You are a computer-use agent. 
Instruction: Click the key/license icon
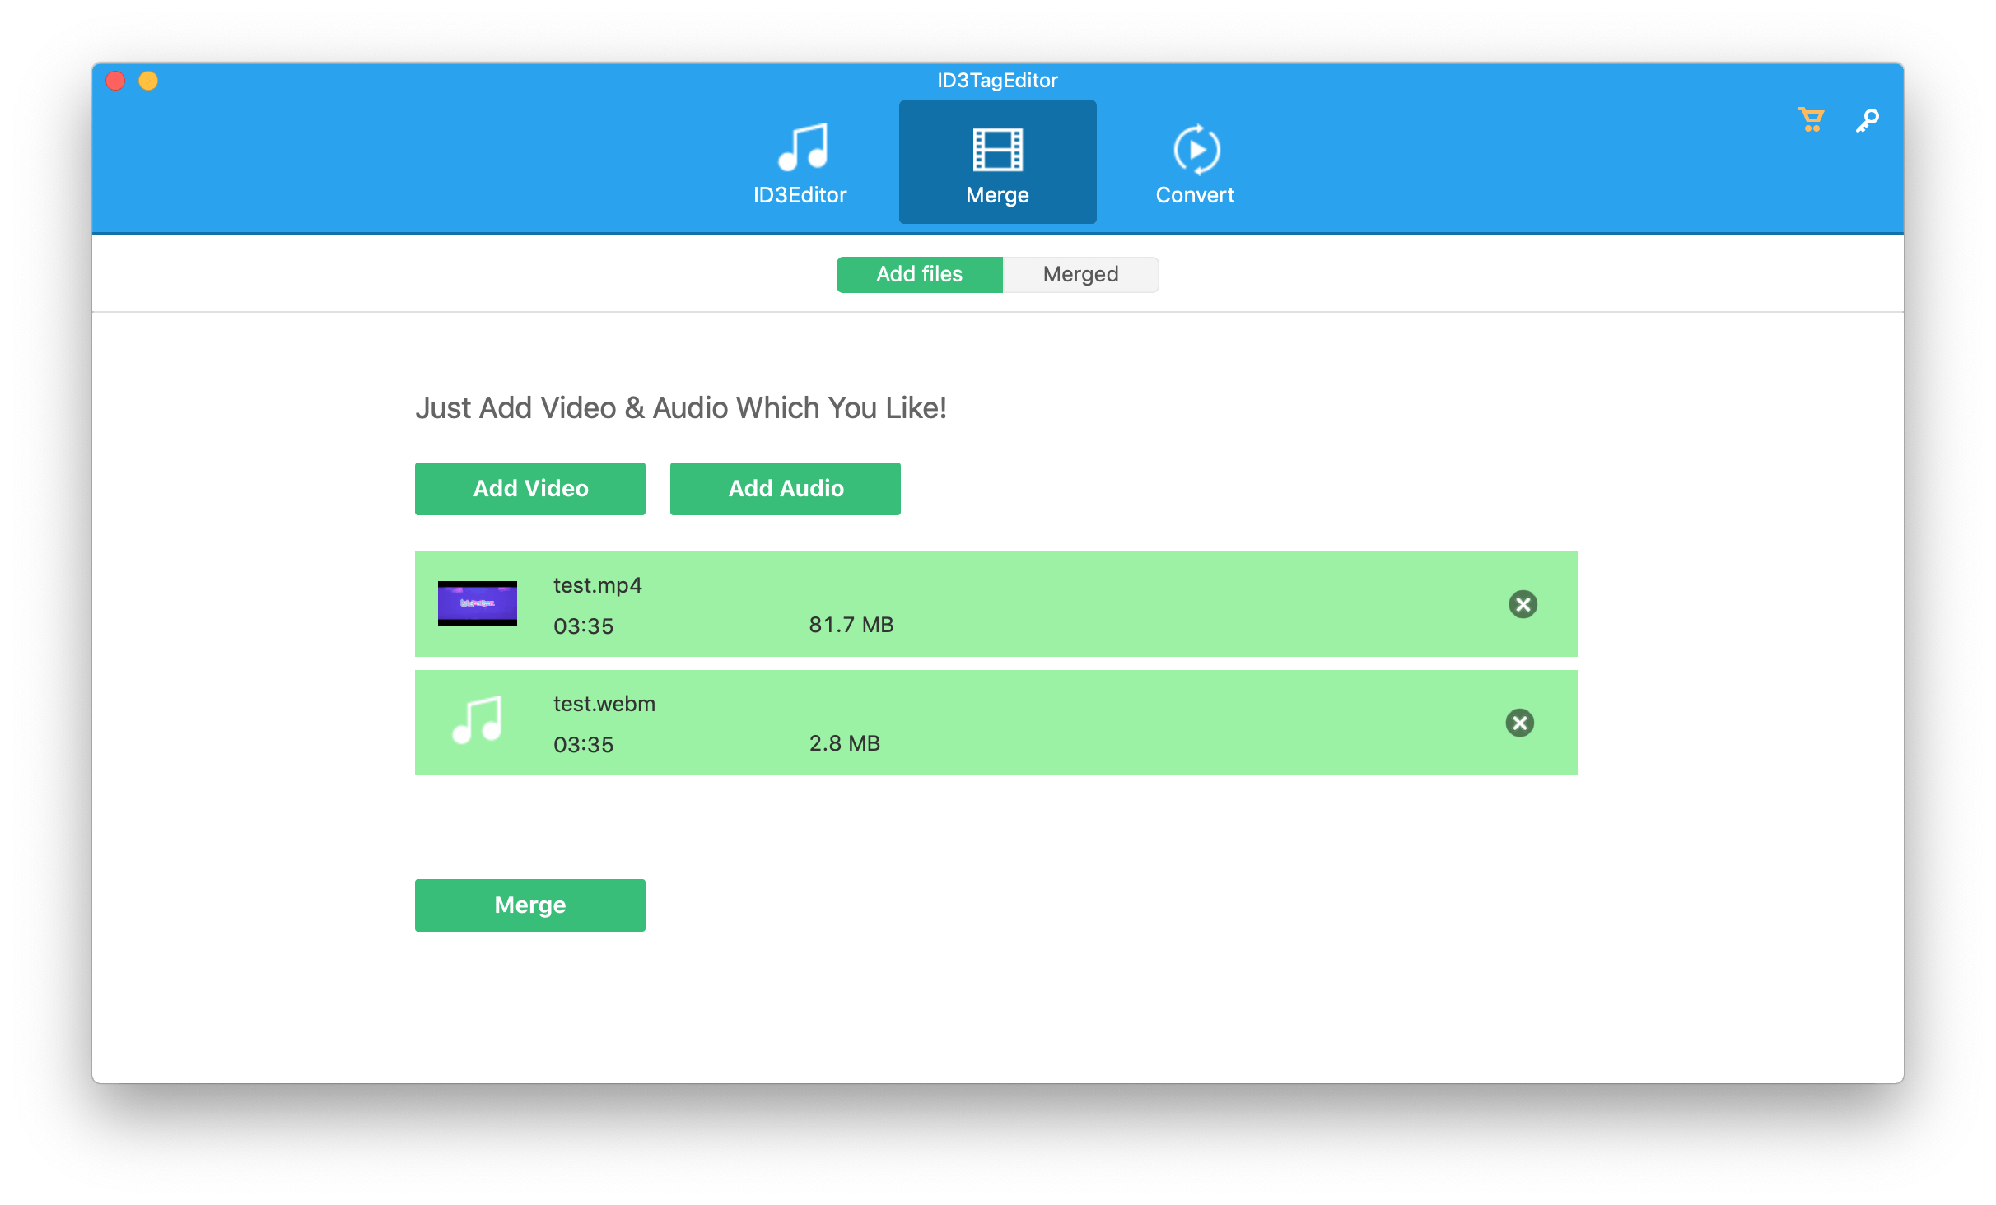click(1862, 121)
